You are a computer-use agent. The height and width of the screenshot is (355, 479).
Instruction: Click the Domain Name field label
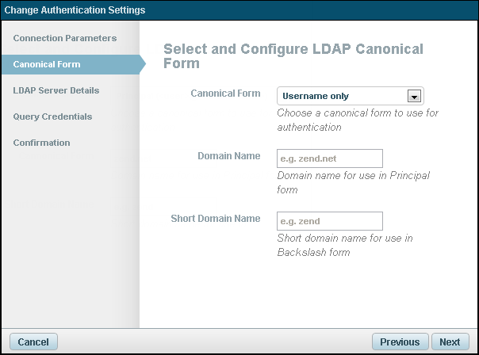click(x=228, y=156)
